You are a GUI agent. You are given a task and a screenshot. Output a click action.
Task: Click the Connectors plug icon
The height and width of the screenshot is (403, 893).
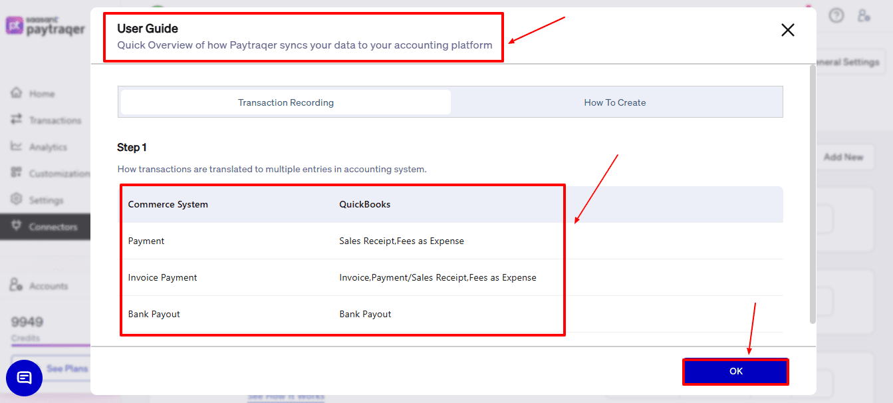tap(17, 226)
